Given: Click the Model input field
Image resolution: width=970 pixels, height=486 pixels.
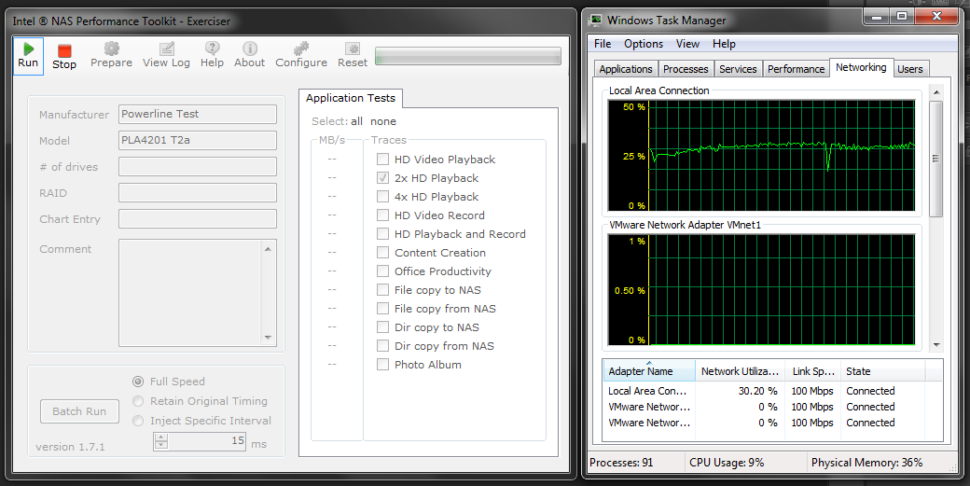Looking at the screenshot, I should pos(198,140).
